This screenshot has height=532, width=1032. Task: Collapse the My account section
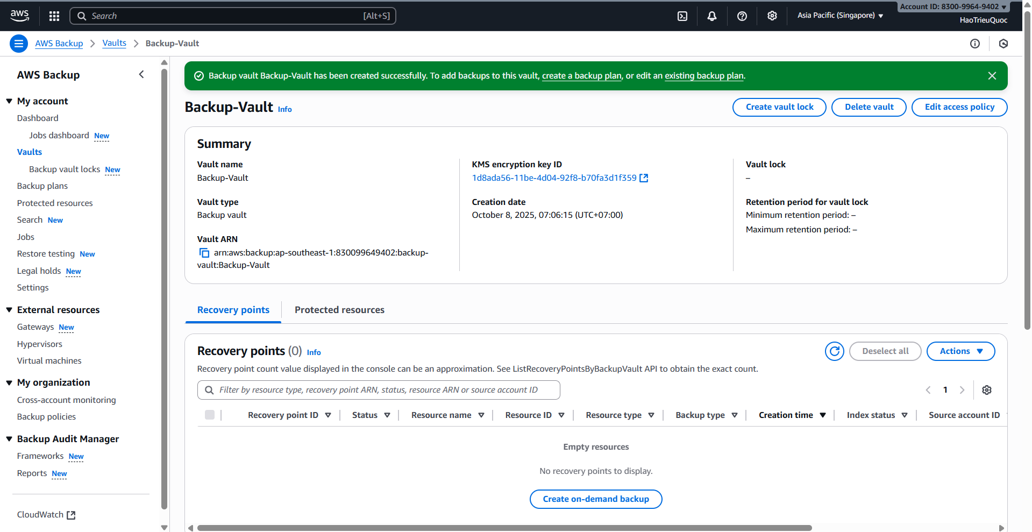click(9, 101)
